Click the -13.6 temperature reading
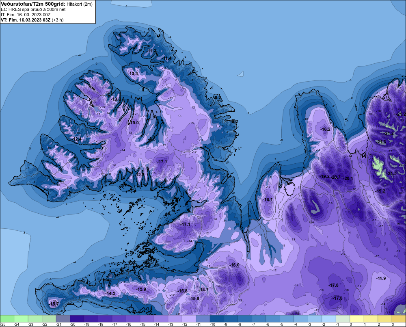Image resolution: width=406 pixels, height=327 pixels. [x=116, y=99]
